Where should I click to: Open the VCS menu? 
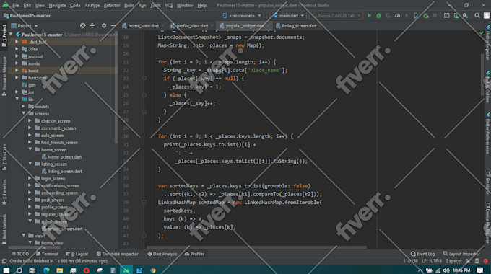(169, 5)
